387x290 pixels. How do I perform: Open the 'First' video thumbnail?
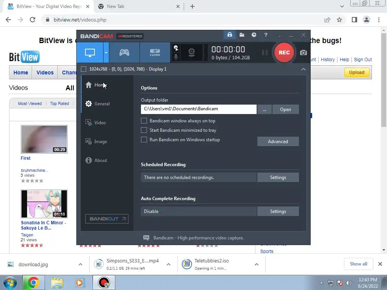[44, 139]
